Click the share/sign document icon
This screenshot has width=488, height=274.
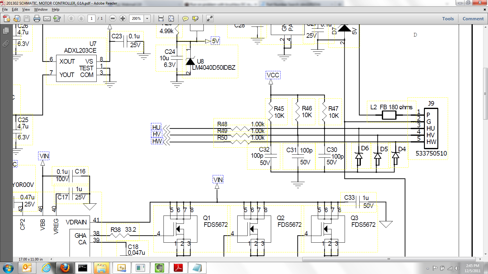[x=57, y=19]
